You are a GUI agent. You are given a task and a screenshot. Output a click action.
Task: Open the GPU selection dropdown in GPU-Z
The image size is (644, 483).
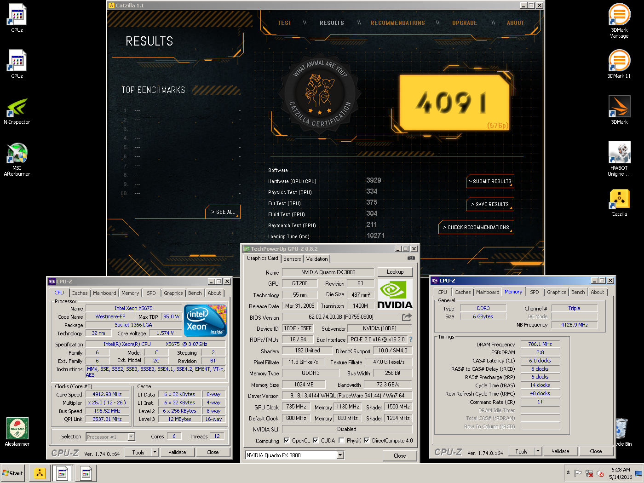point(340,455)
